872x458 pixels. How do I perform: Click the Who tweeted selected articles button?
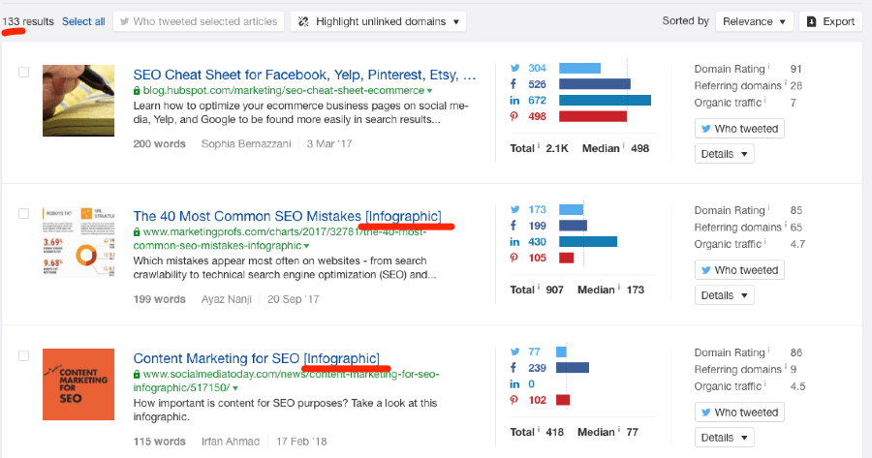click(x=199, y=21)
